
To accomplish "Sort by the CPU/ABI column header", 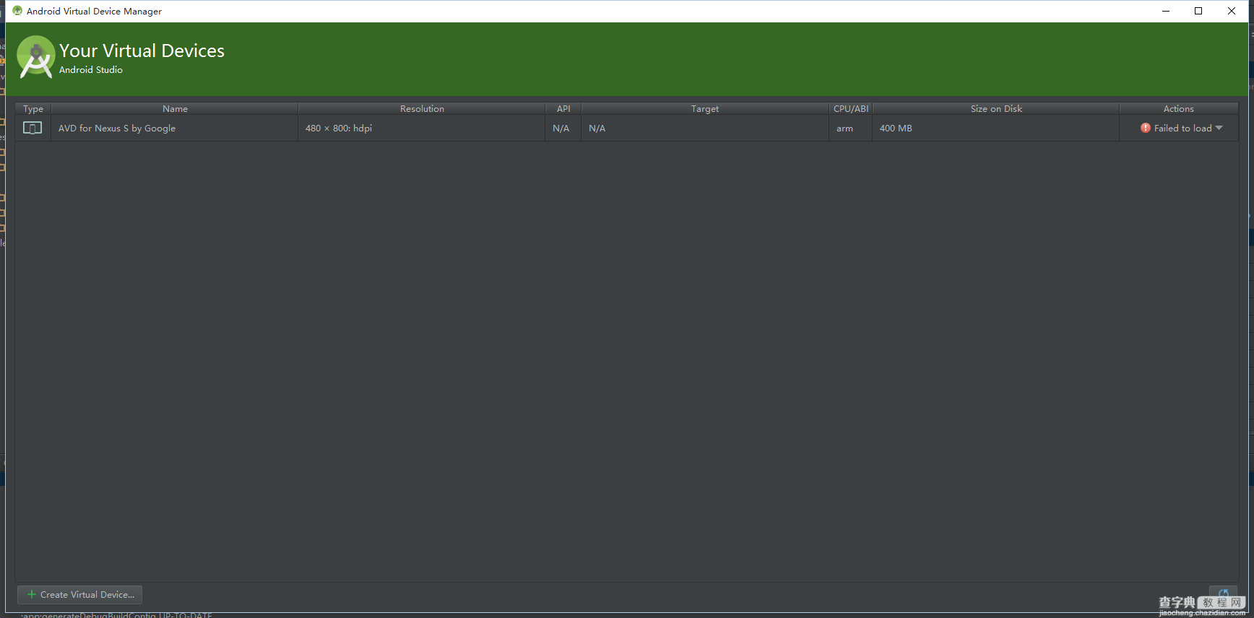I will pyautogui.click(x=851, y=108).
